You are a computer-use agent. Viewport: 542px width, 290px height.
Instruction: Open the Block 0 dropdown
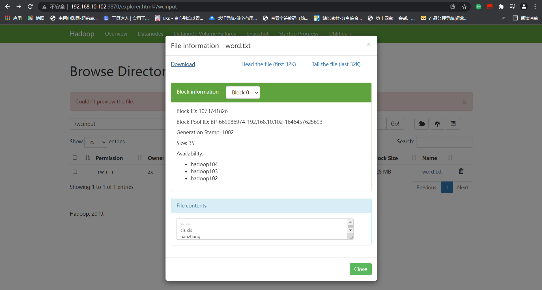[243, 92]
